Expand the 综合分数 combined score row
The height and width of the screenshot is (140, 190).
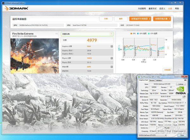(112, 67)
